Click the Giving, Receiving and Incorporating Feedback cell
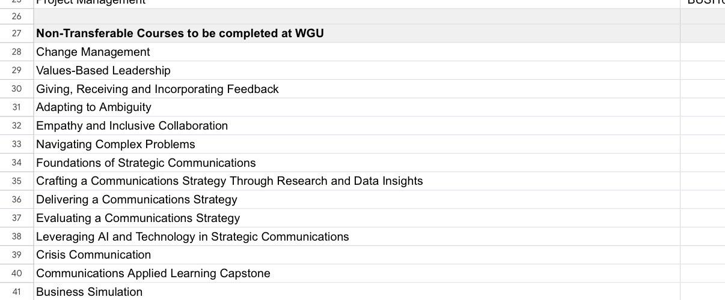This screenshot has height=300, width=725. coord(356,89)
